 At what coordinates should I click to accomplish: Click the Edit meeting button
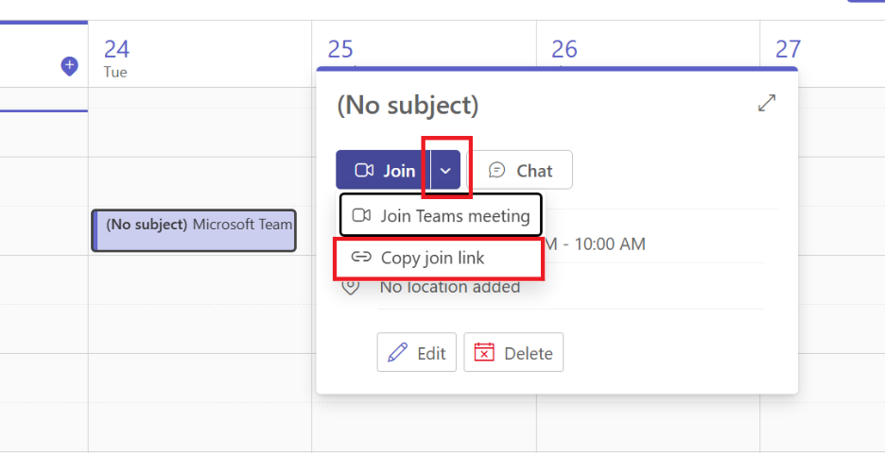point(417,353)
